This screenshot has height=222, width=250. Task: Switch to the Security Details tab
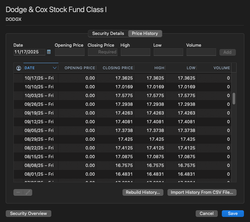(108, 34)
